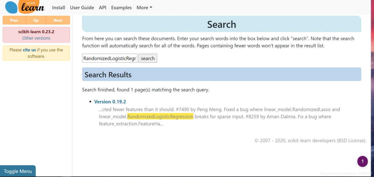The width and height of the screenshot is (374, 177).
Task: Open the User Guide page
Action: click(x=82, y=8)
